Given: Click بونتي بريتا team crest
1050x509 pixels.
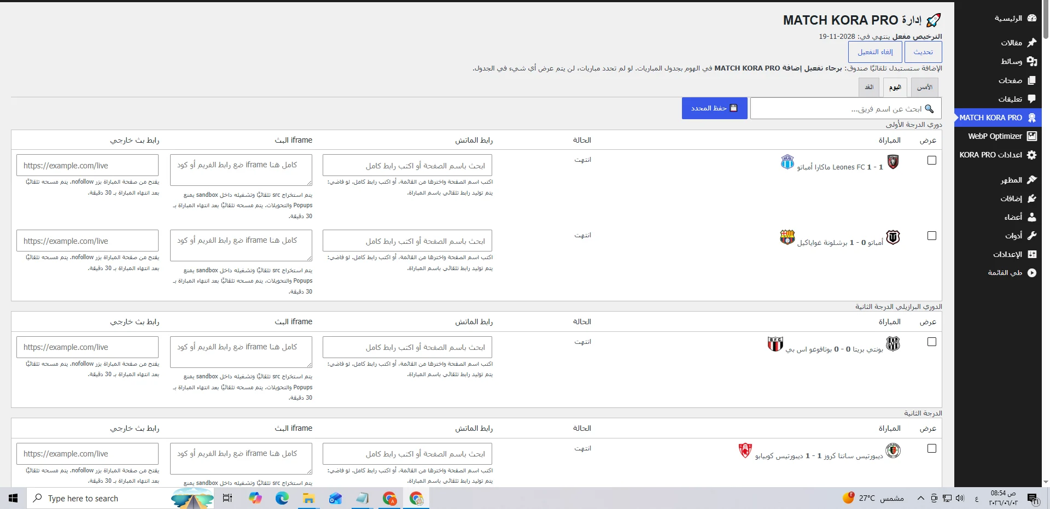Looking at the screenshot, I should coord(892,344).
